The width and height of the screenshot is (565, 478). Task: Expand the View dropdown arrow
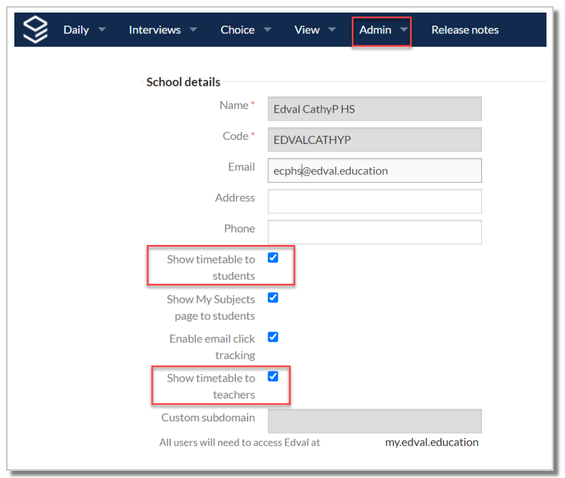click(x=332, y=29)
